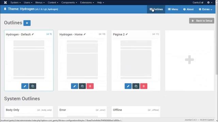Edit the Hydrogen - Default outline
The height and width of the screenshot is (122, 218).
click(25, 86)
